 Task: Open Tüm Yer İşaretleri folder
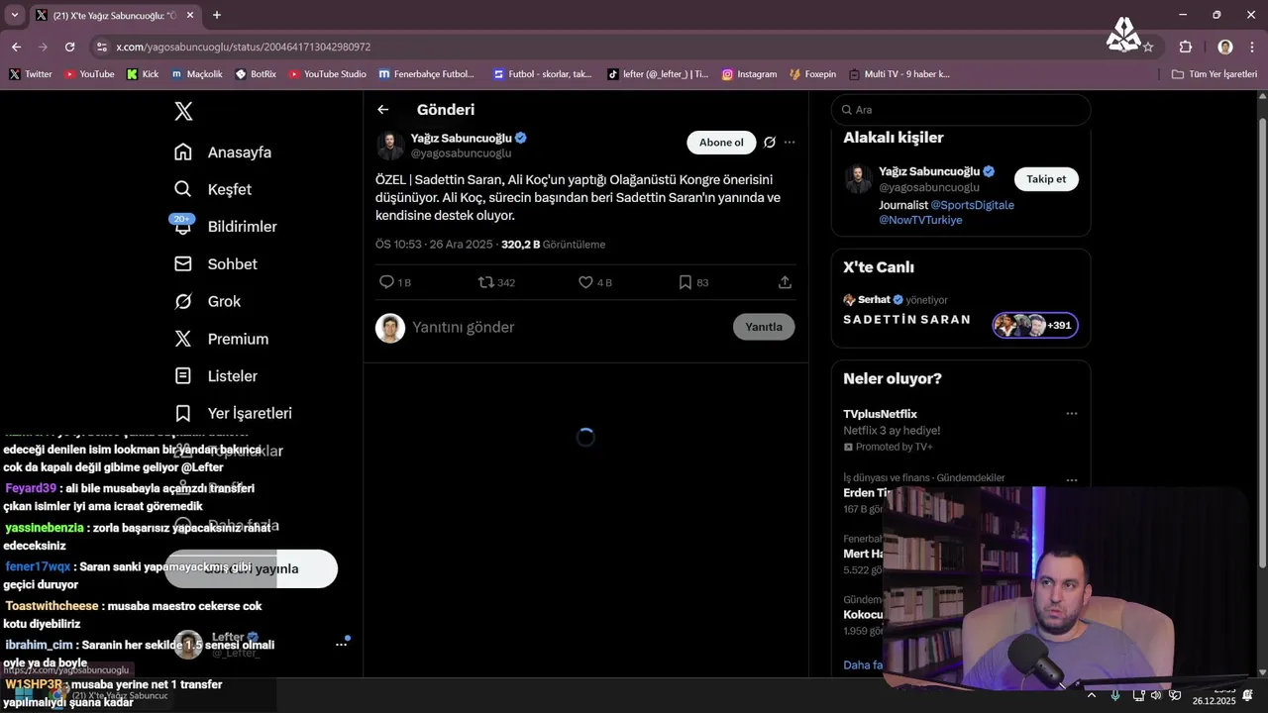point(1214,74)
